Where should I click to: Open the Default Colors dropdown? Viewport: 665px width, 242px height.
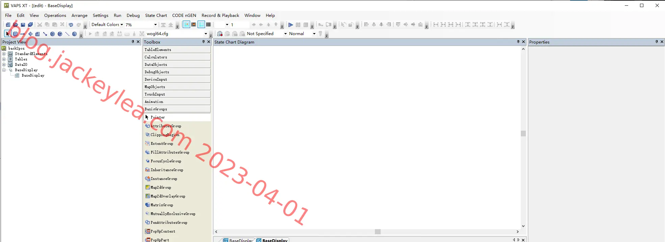(x=107, y=25)
